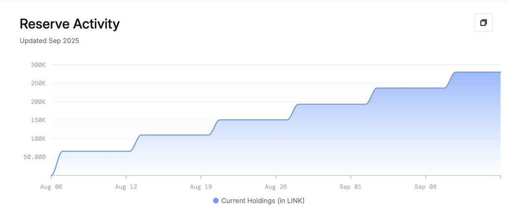Click the copy icon in top-right corner
Viewport: 507px width, 217px height.
click(x=483, y=23)
